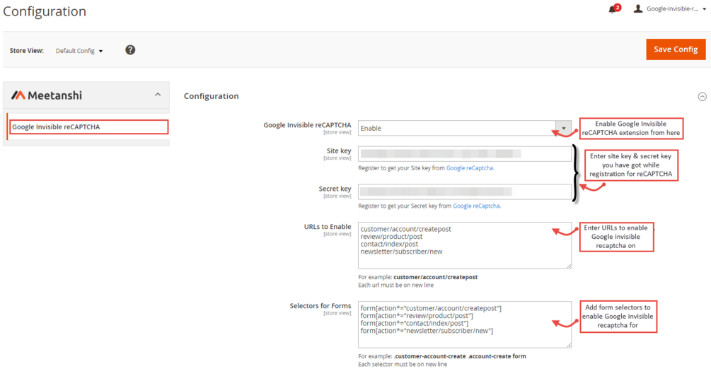The image size is (711, 371).
Task: Follow the Google reCaptcha link under Site key
Action: (470, 168)
